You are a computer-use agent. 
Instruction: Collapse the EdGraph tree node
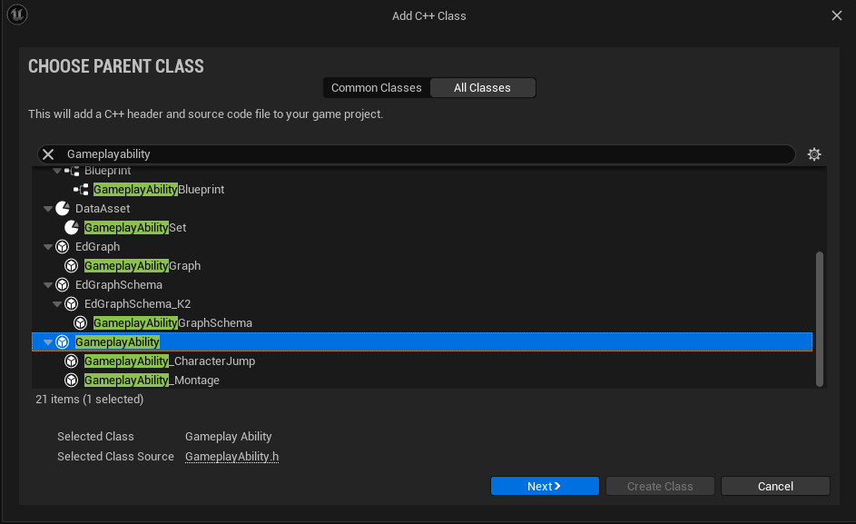point(48,247)
